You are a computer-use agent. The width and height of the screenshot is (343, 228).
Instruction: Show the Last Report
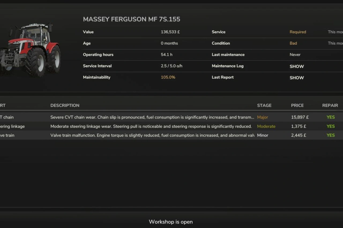[297, 78]
